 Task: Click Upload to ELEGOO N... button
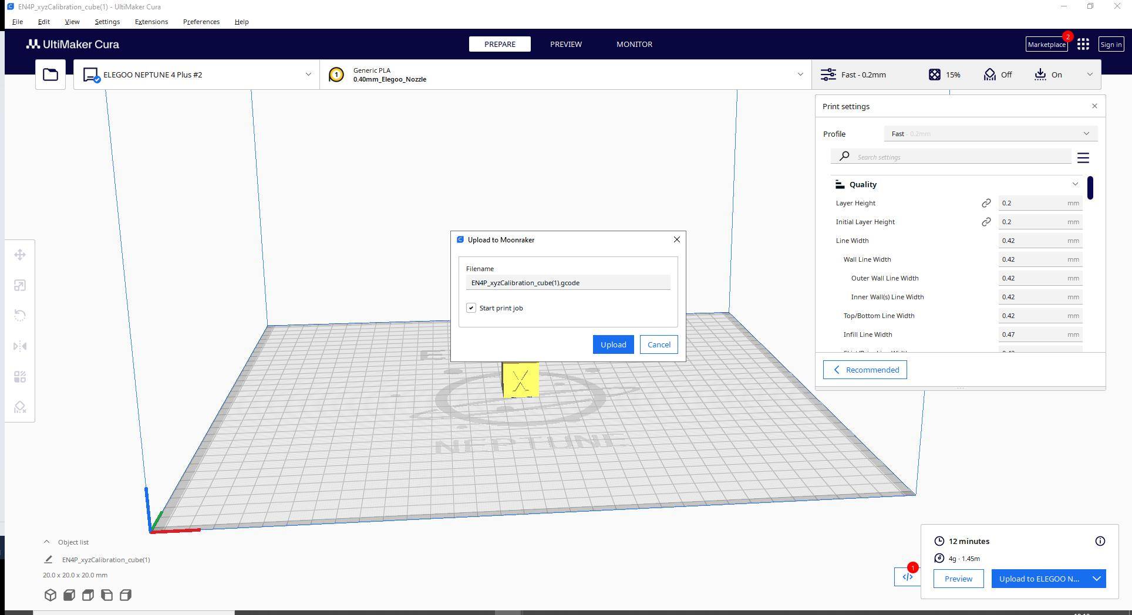tap(1039, 579)
